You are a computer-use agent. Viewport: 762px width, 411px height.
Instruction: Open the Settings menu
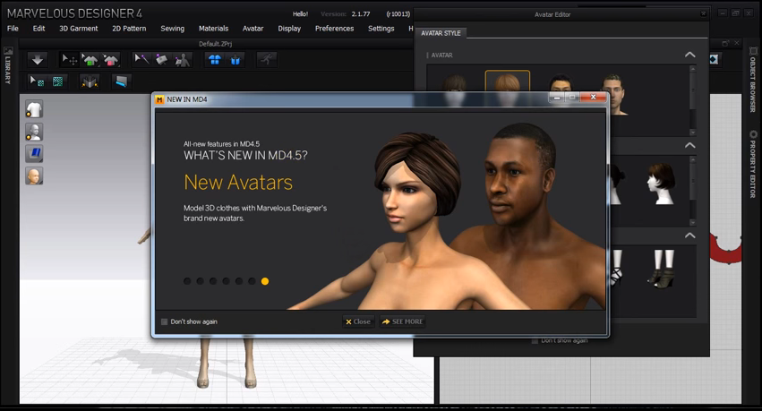coord(381,28)
